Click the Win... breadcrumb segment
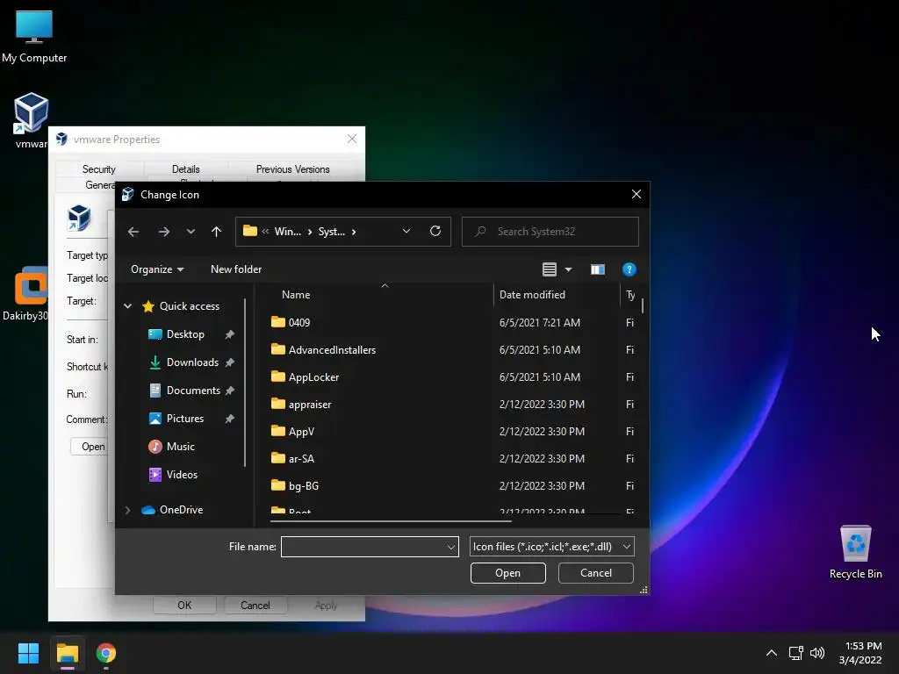 click(287, 232)
